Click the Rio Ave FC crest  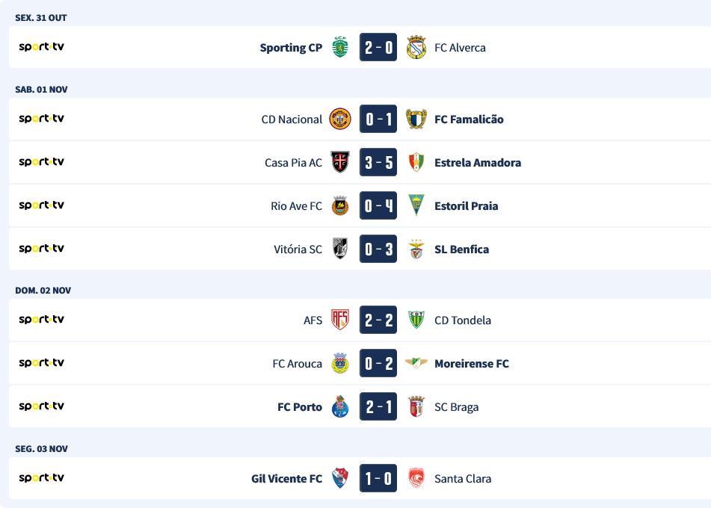point(340,205)
